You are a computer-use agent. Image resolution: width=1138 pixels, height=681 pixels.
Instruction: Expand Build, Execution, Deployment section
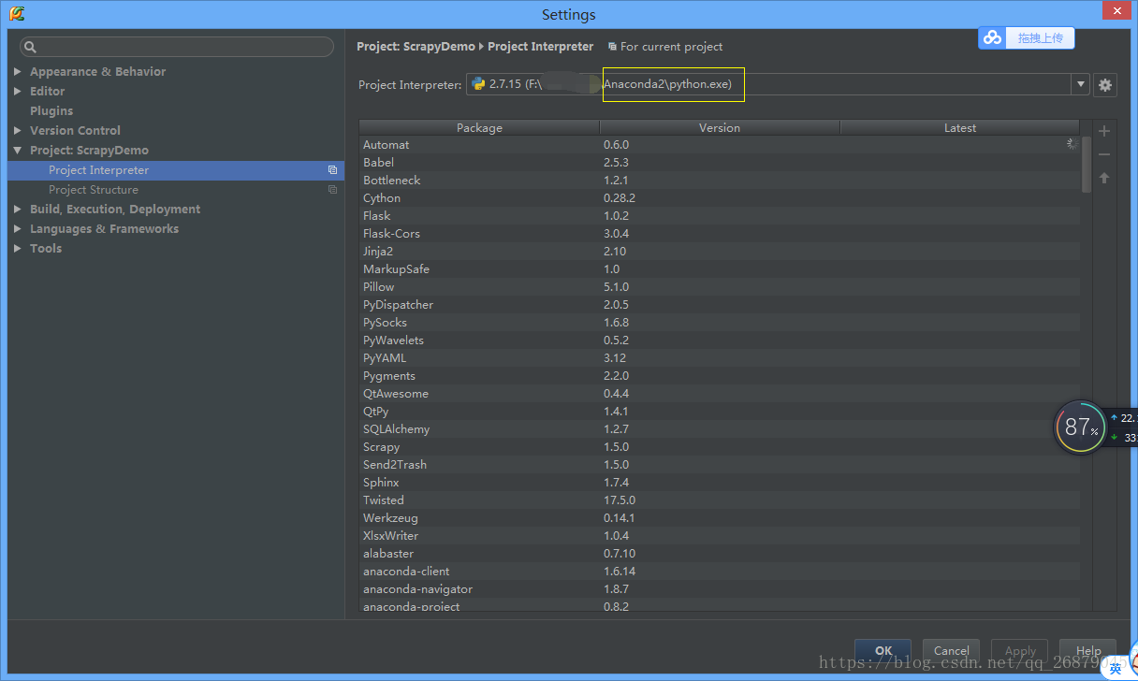click(x=18, y=210)
